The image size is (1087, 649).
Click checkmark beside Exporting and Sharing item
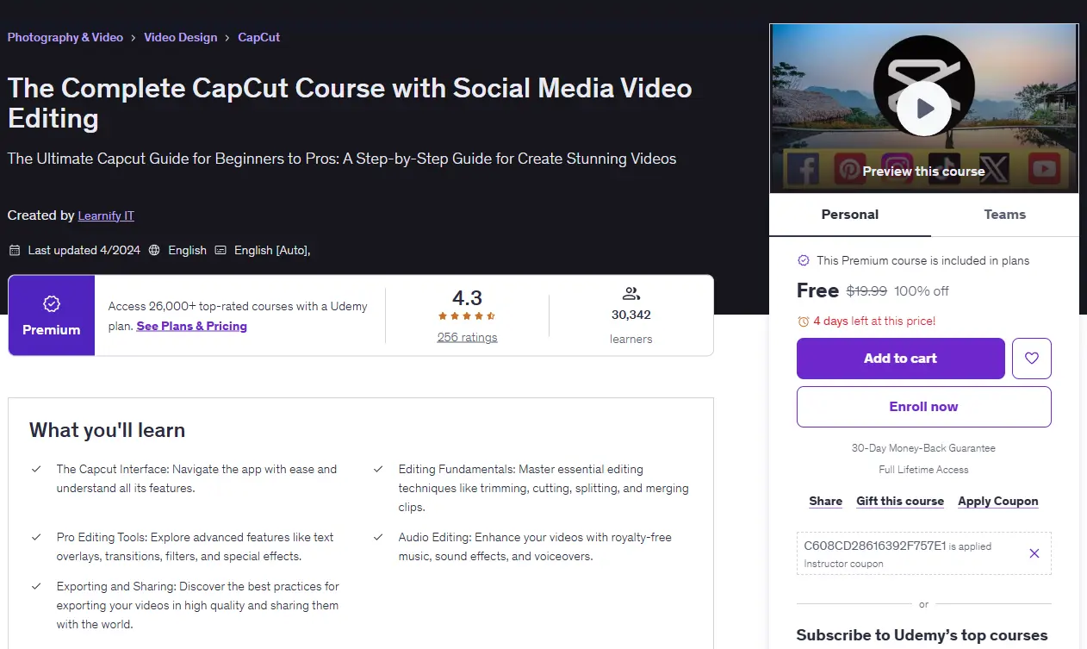[x=36, y=586]
